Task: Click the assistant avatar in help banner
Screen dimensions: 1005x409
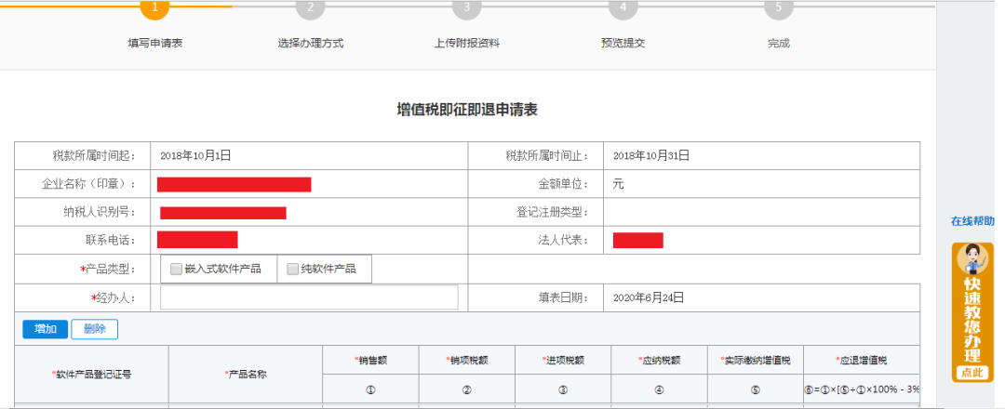Action: [x=974, y=258]
